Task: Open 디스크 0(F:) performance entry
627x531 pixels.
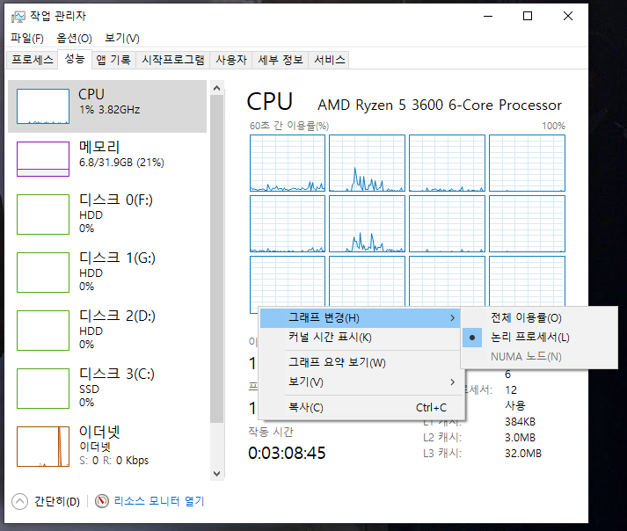Action: pyautogui.click(x=107, y=214)
